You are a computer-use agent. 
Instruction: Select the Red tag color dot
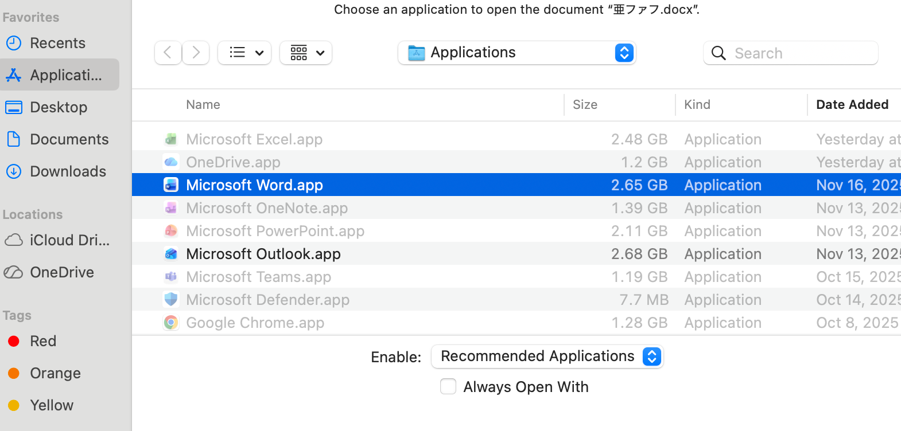pyautogui.click(x=14, y=341)
